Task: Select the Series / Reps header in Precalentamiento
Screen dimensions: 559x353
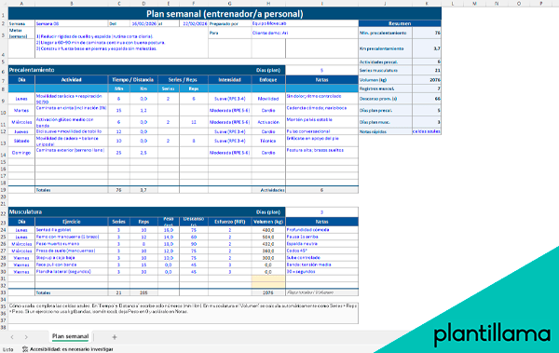Action: tap(183, 80)
